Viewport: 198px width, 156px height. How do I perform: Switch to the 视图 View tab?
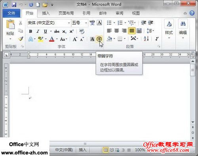pyautogui.click(x=136, y=13)
